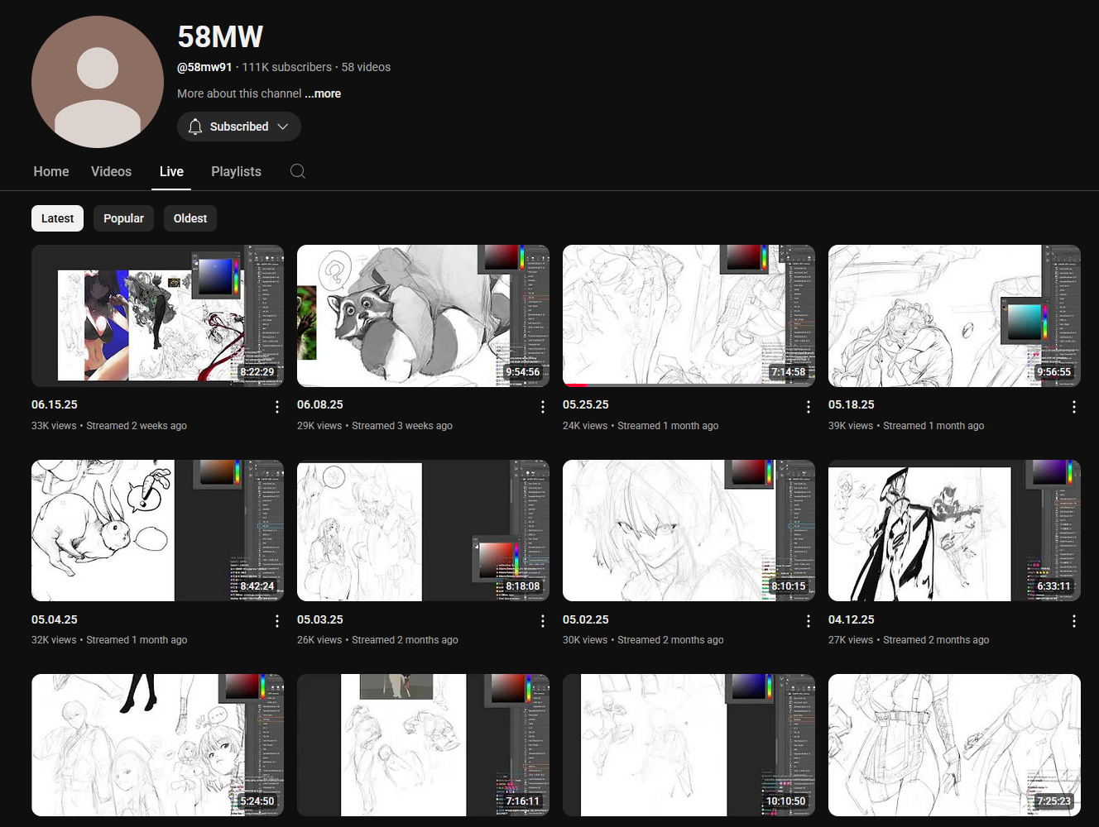Open more options for 05.03.25 stream
Viewport: 1099px width, 827px height.
(x=543, y=621)
